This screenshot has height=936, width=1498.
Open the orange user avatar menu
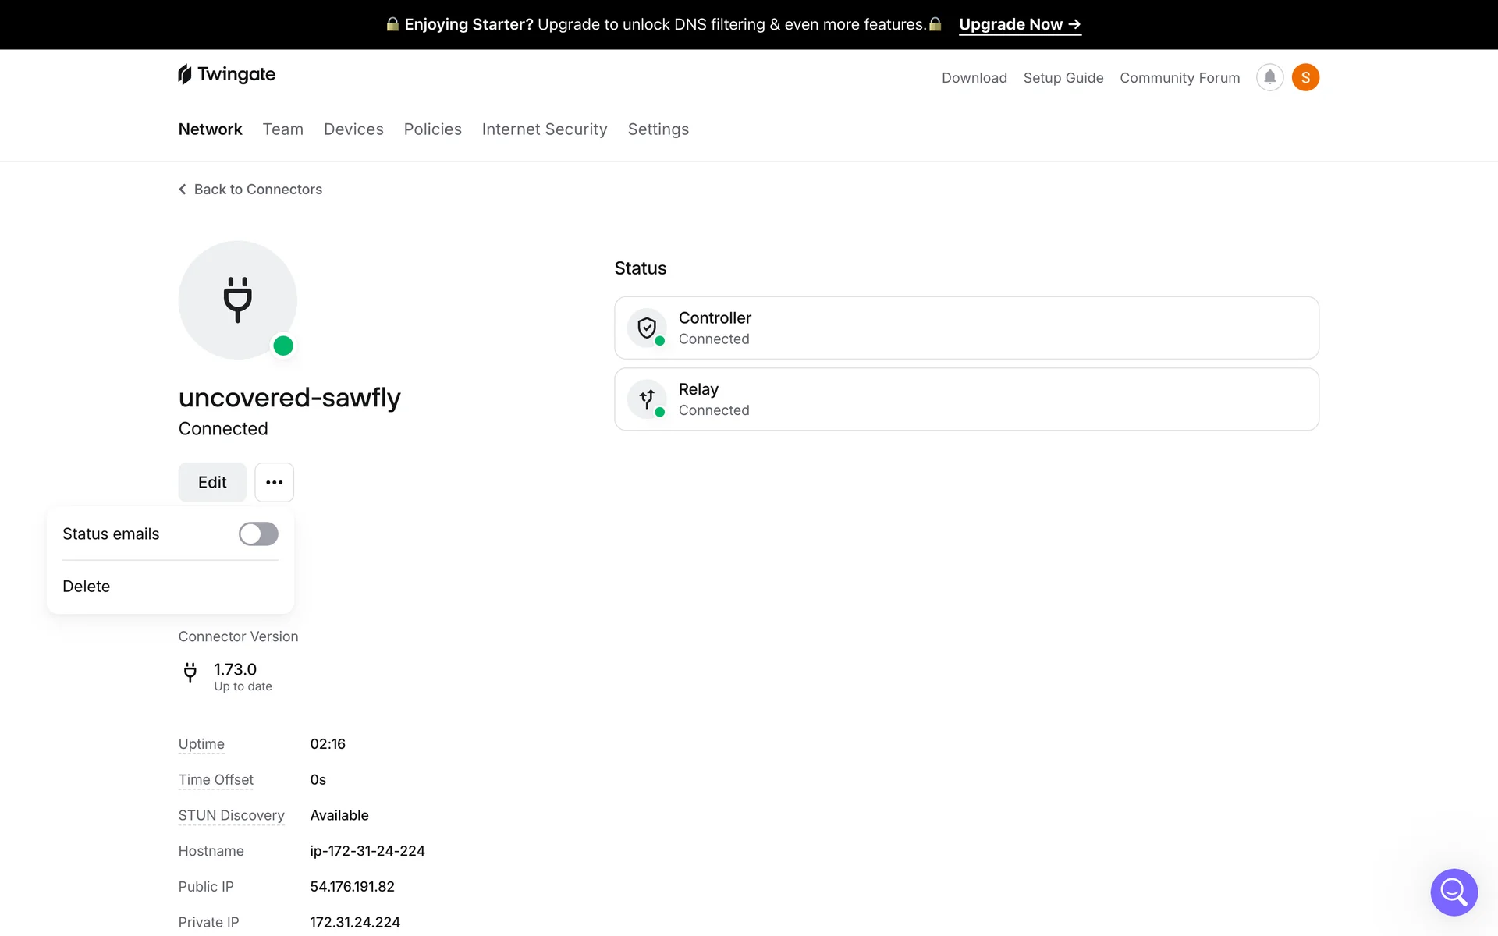tap(1305, 77)
